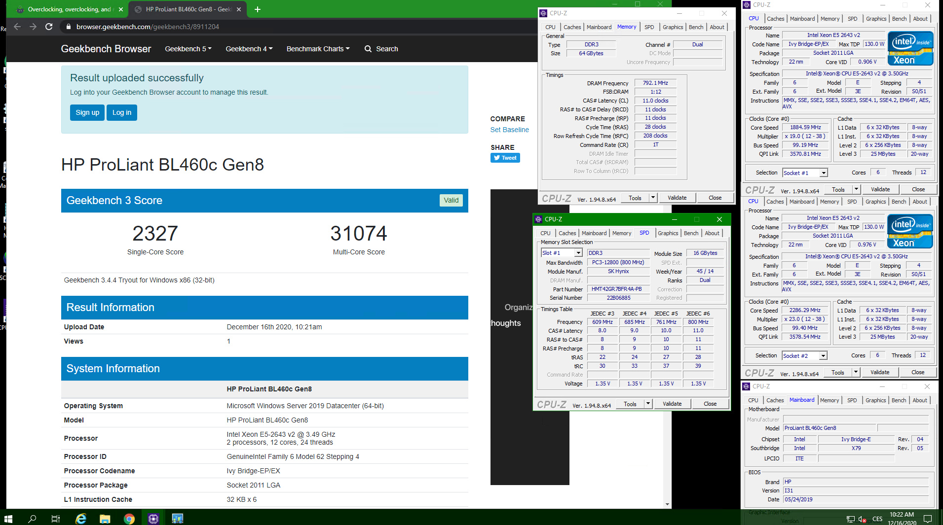
Task: Open the notification center icon
Action: 928,519
